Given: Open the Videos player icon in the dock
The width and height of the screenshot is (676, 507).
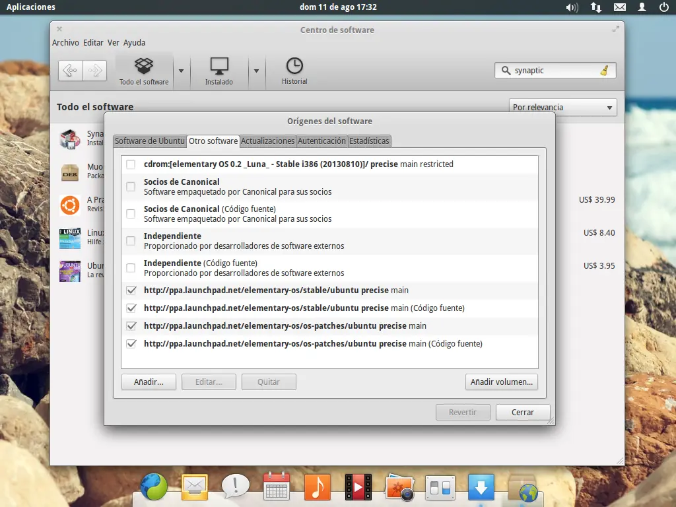Looking at the screenshot, I should [358, 487].
